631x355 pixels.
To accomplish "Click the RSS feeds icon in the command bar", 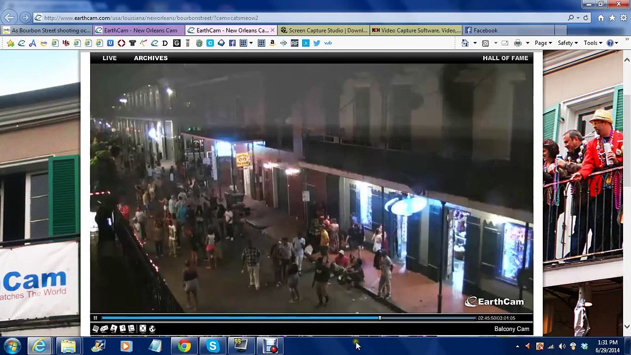I will tap(486, 43).
